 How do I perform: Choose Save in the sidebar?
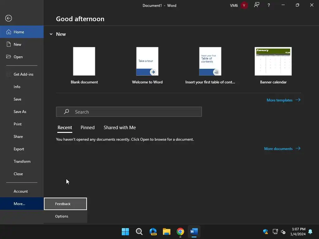point(22,99)
